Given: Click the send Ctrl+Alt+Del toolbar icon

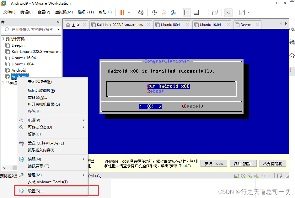Looking at the screenshot, I should 141,13.
